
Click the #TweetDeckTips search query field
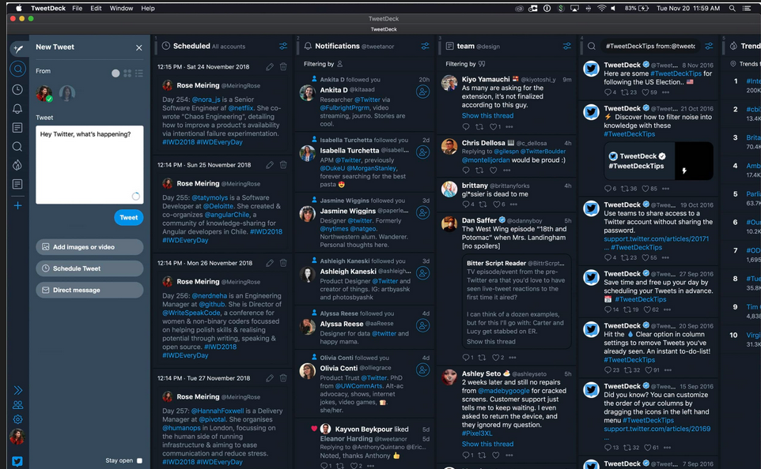pos(650,46)
